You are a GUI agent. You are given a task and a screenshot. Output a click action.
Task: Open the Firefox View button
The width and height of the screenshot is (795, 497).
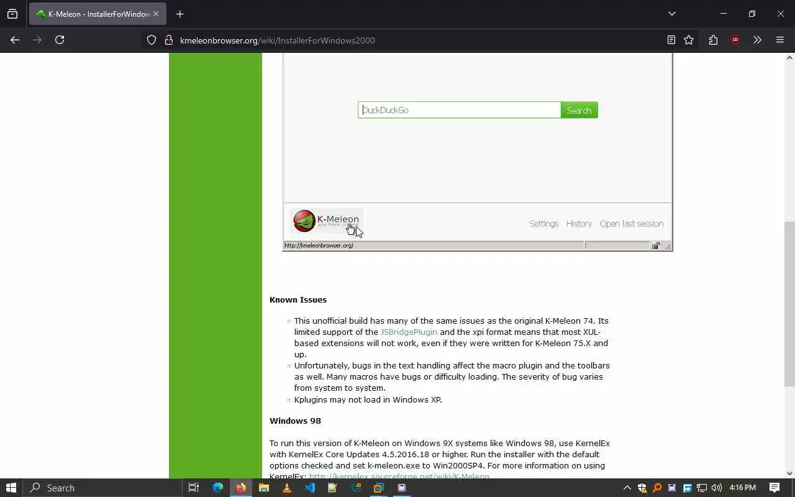pos(12,14)
